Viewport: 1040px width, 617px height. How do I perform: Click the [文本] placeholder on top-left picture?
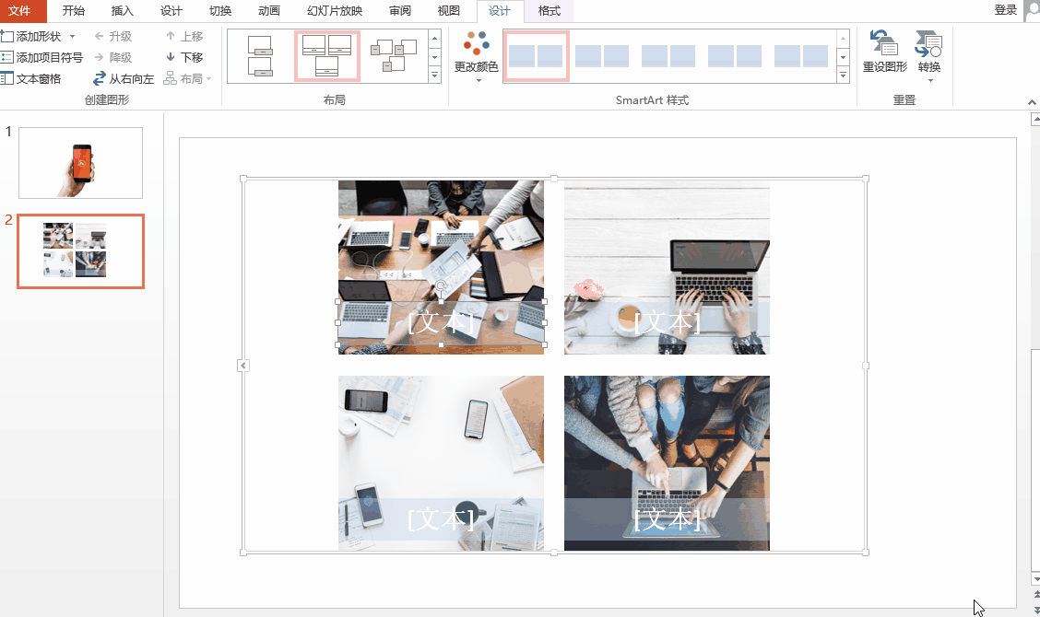tap(441, 322)
